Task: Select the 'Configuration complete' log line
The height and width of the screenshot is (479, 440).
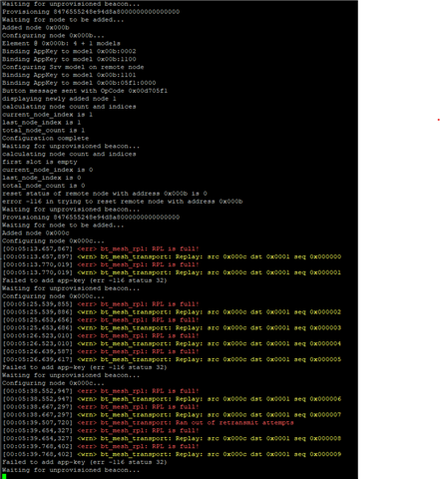Action: [x=45, y=139]
